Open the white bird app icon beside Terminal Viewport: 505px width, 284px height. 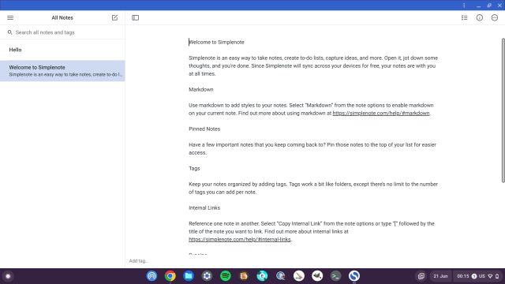point(317,276)
